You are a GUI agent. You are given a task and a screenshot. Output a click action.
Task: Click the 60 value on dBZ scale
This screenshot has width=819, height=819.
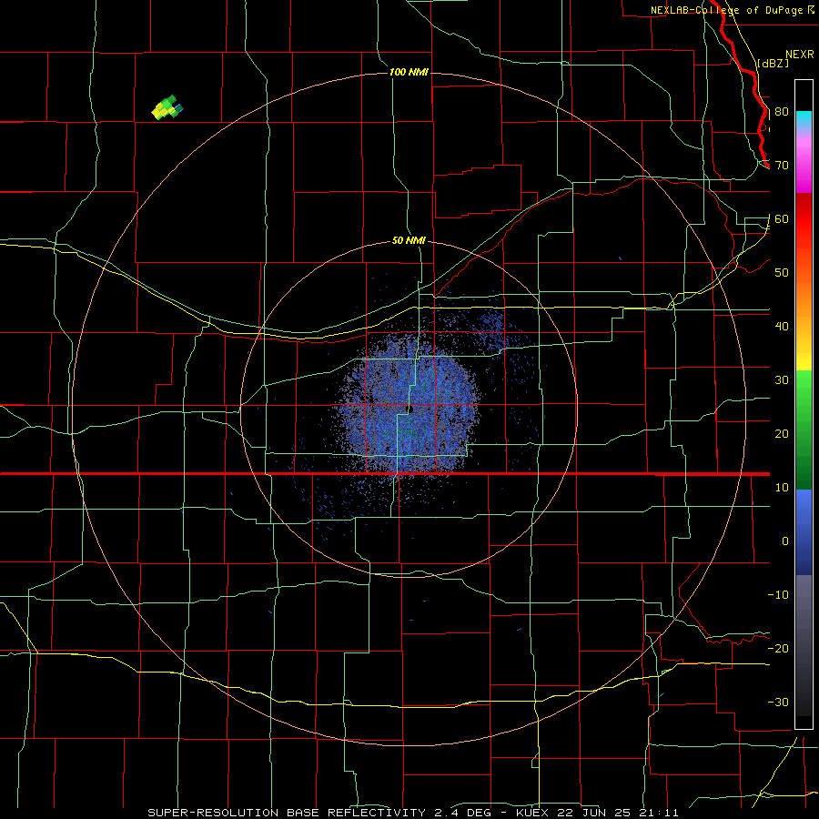[x=782, y=219]
